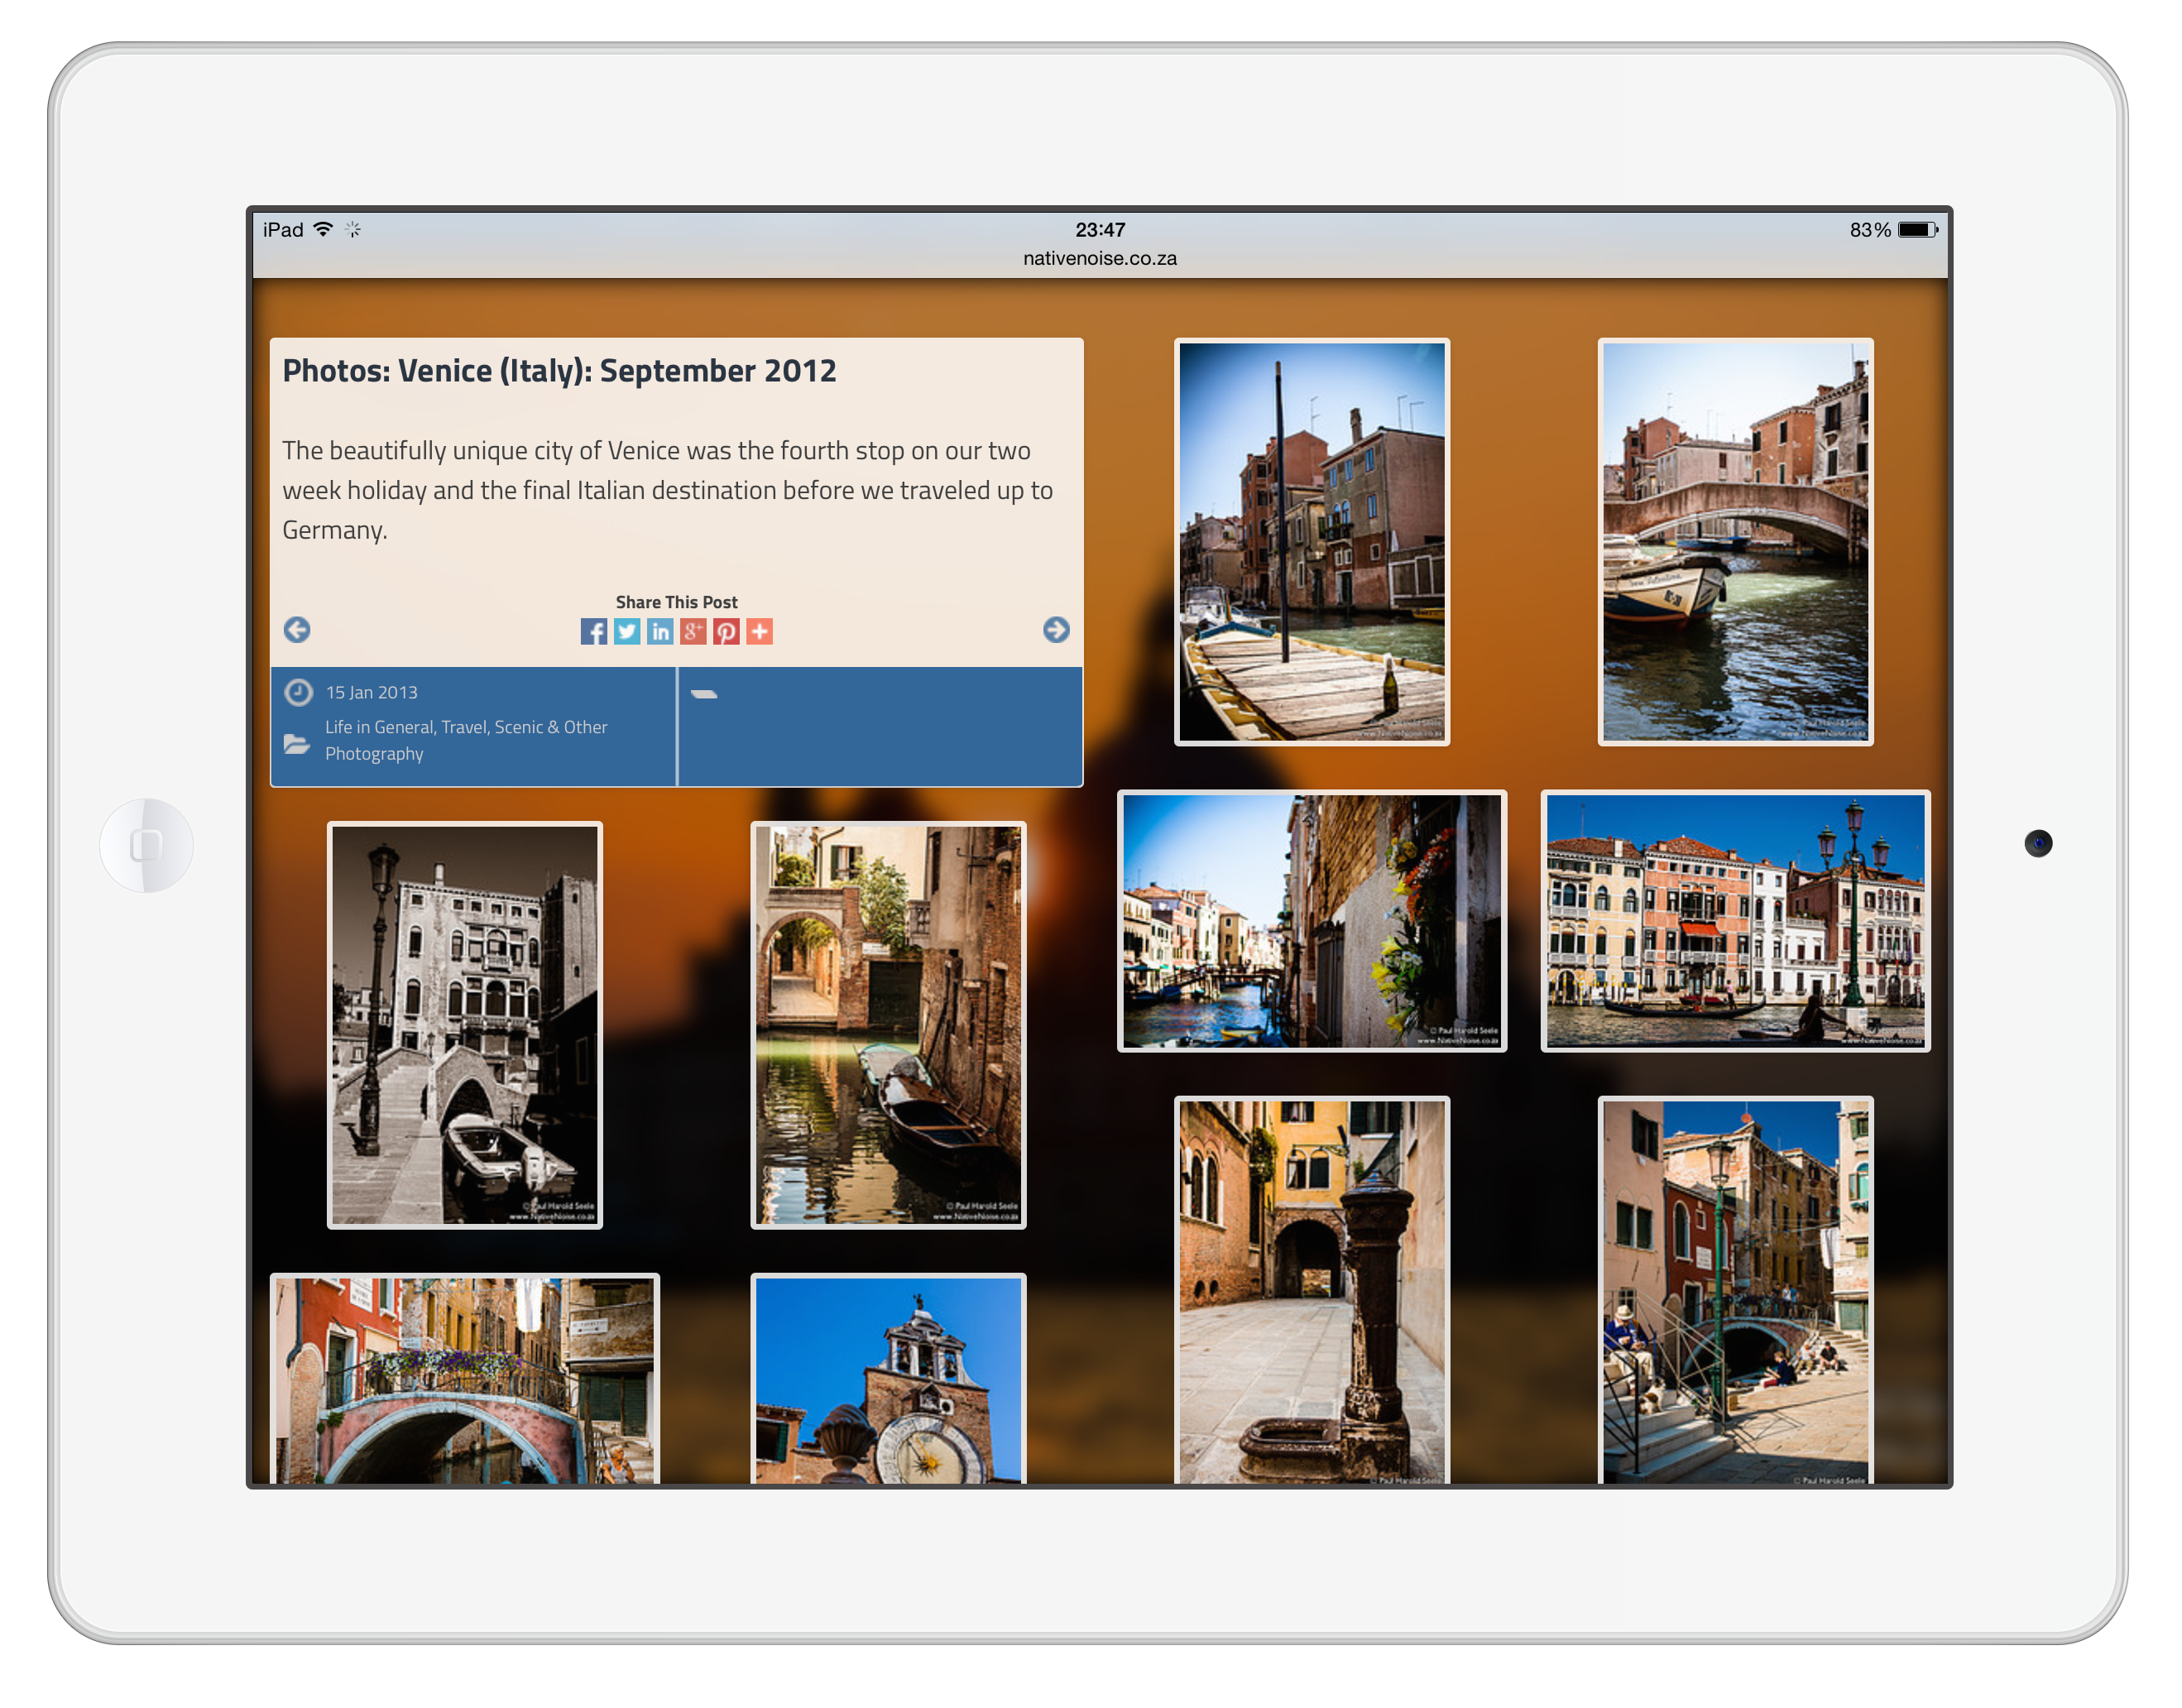
Task: Open the Life in General category link
Action: pos(379,727)
